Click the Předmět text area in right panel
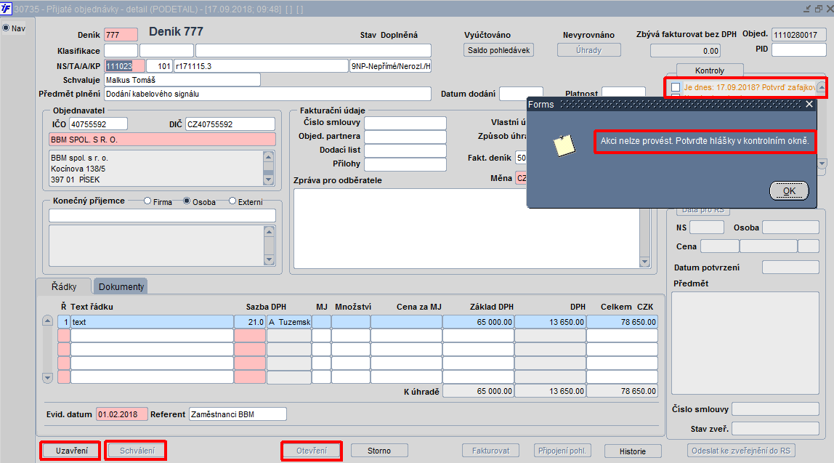The image size is (834, 463). [x=745, y=343]
